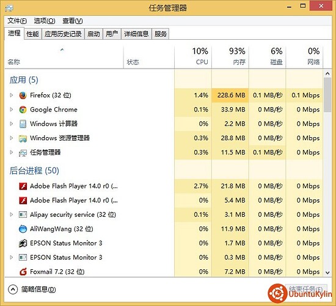Click Firefox memory value 228.6 MB
This screenshot has width=336, height=306.
point(231,95)
